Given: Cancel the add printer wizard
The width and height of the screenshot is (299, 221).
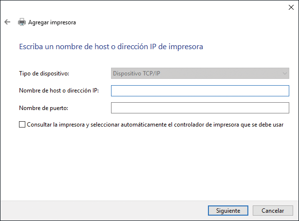Looking at the screenshot, I should [x=273, y=211].
